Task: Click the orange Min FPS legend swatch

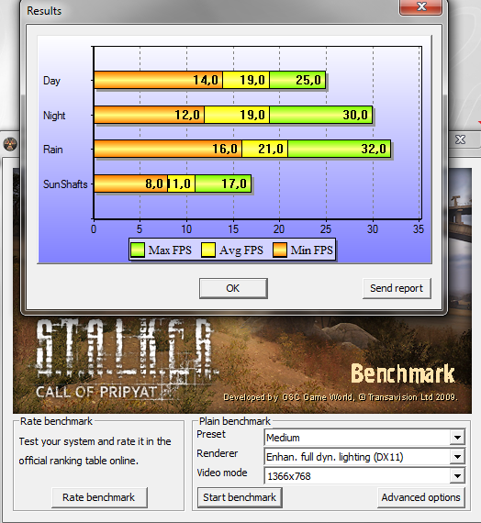Action: coord(280,250)
